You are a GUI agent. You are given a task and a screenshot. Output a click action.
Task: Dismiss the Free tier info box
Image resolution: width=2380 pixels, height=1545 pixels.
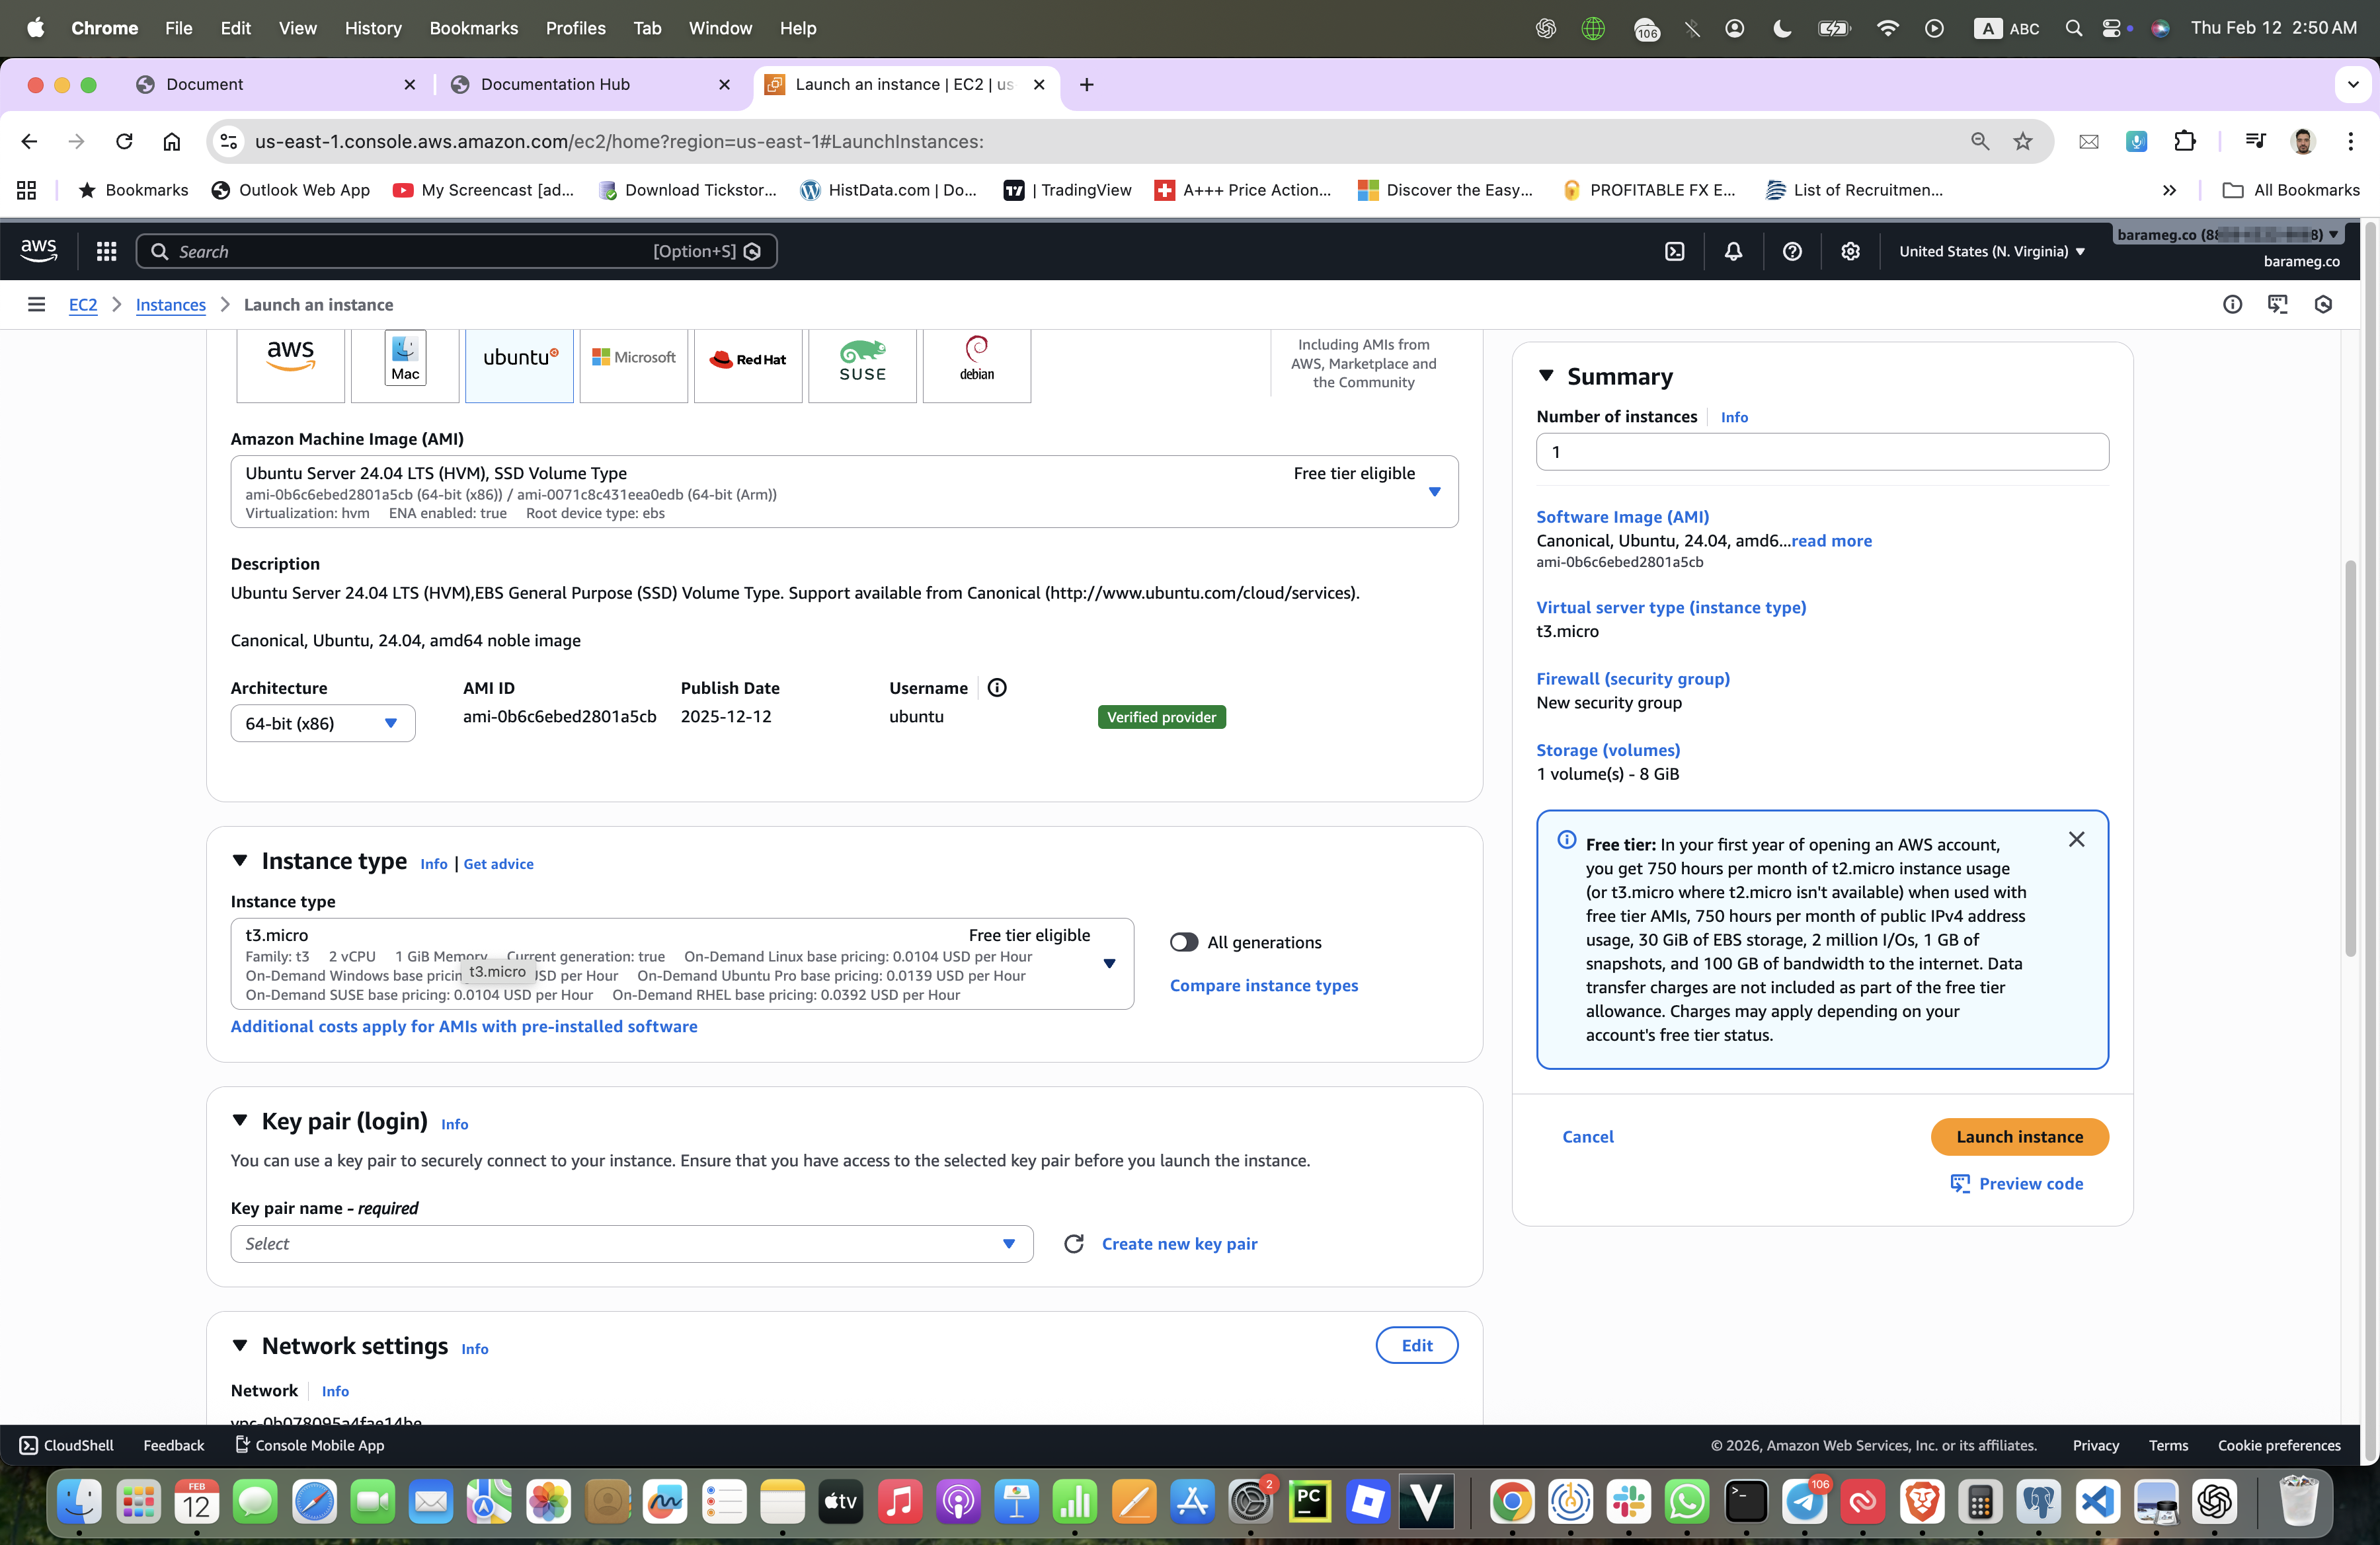2076,839
